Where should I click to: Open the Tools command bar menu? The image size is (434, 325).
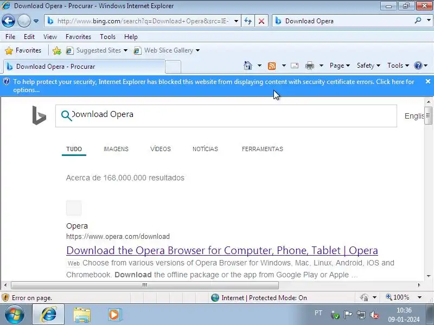point(398,66)
